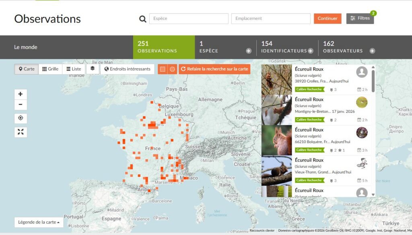This screenshot has height=235, width=412.
Task: Click the orange Continuer button
Action: pos(328,18)
